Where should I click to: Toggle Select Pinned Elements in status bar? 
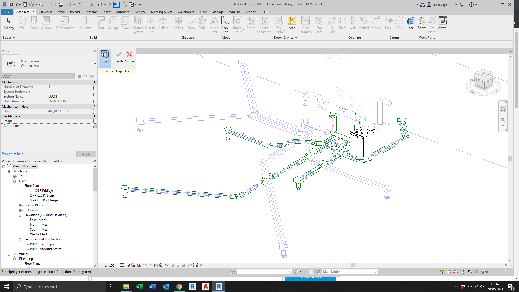pyautogui.click(x=455, y=272)
